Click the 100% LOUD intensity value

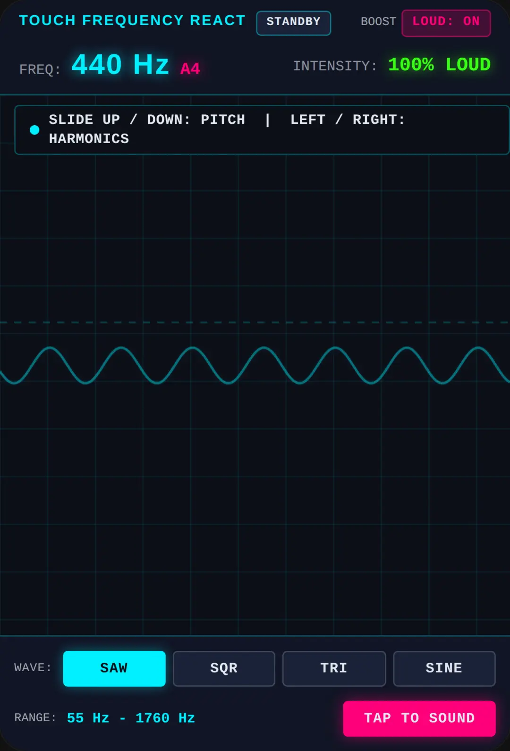(x=439, y=65)
